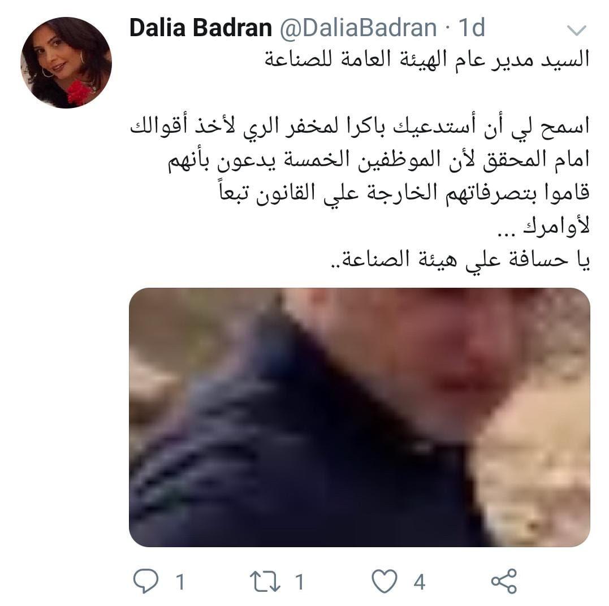The height and width of the screenshot is (606, 609).
Task: Select the line starting with قاموا بتصرفاتهم
Action: point(405,193)
